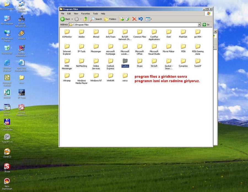Select the Ahead folder

click(x=96, y=34)
